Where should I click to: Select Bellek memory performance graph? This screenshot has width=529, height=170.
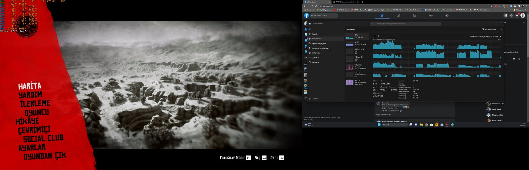pyautogui.click(x=357, y=43)
